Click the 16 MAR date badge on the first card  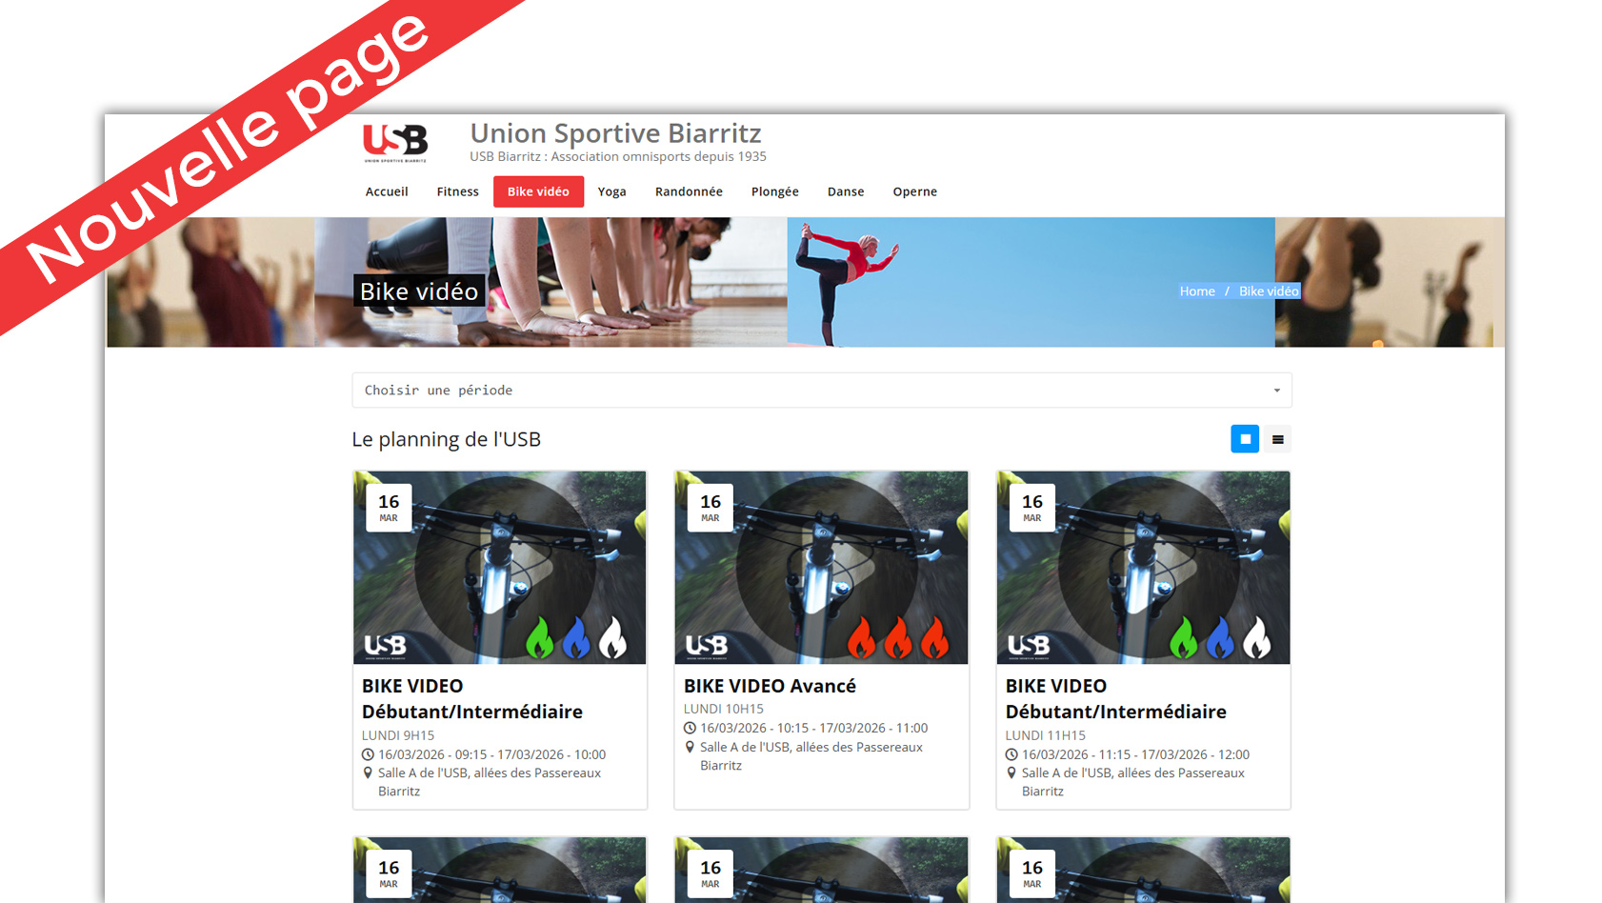389,508
